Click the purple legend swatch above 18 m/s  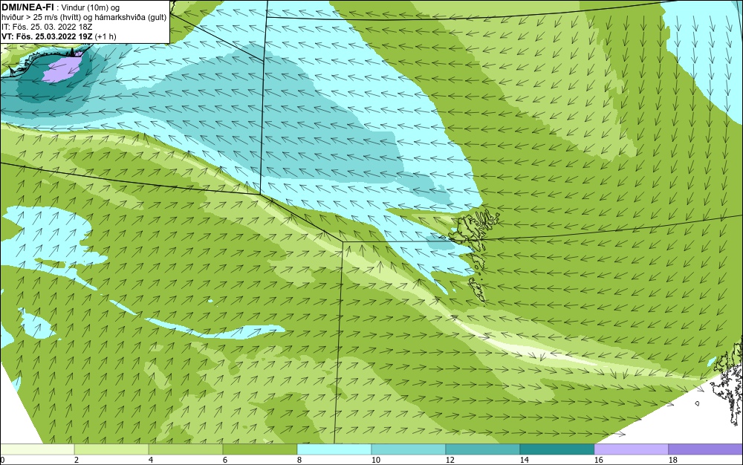click(x=706, y=449)
